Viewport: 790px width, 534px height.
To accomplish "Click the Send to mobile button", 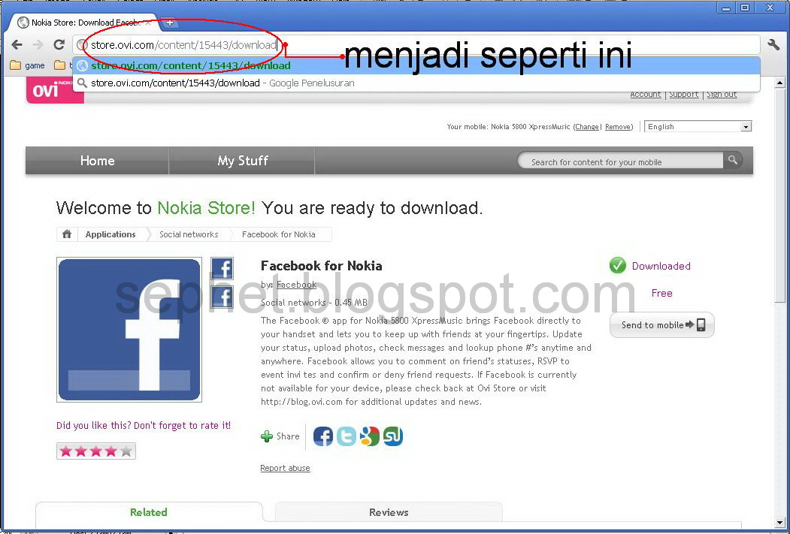I will (x=662, y=325).
